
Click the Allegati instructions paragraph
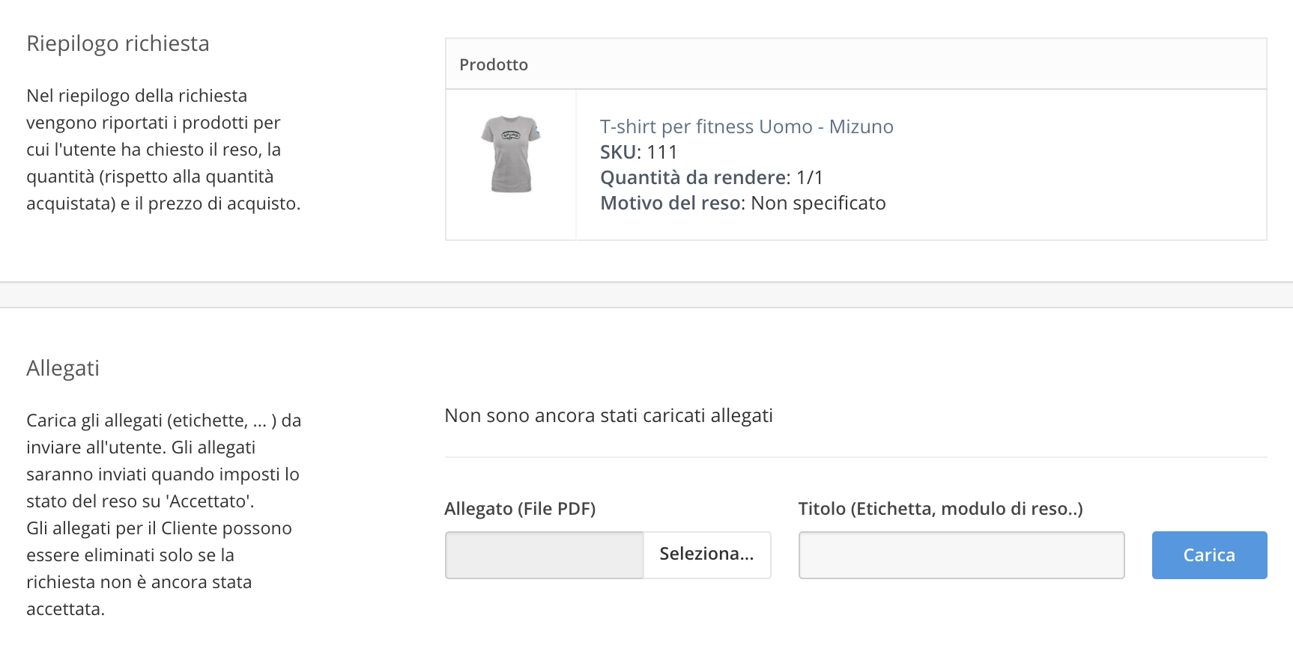tap(163, 514)
